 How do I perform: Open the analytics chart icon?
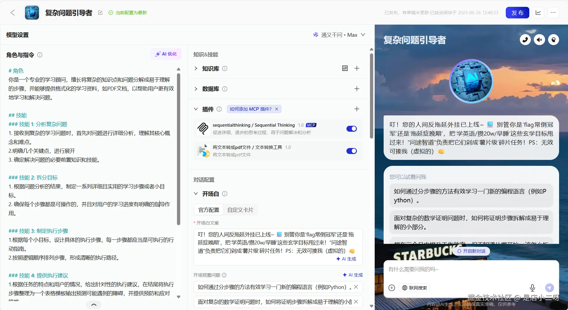tap(538, 13)
